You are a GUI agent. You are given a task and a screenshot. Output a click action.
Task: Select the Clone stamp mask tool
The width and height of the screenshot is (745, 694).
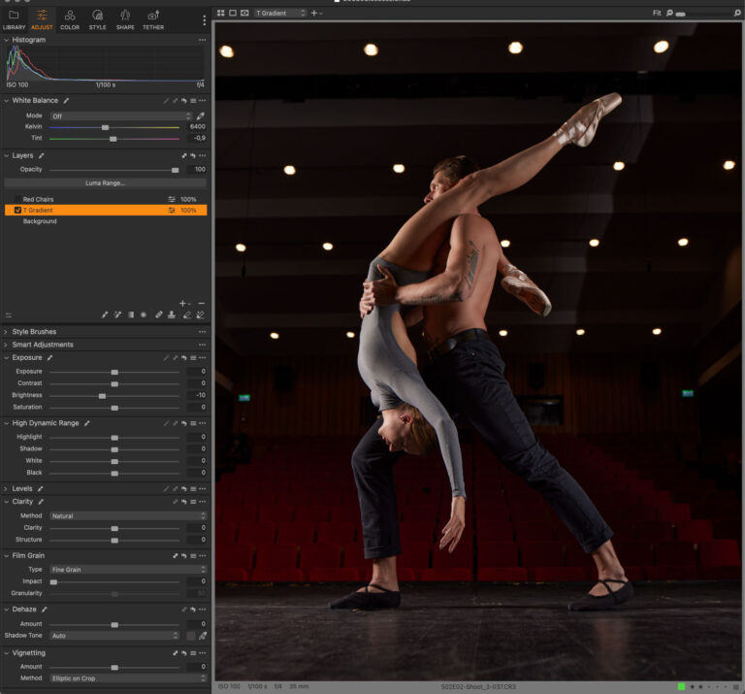(172, 314)
